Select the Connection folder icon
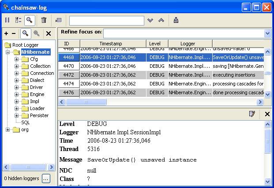Image resolution: width=274 pixels, height=188 pixels. [25, 74]
